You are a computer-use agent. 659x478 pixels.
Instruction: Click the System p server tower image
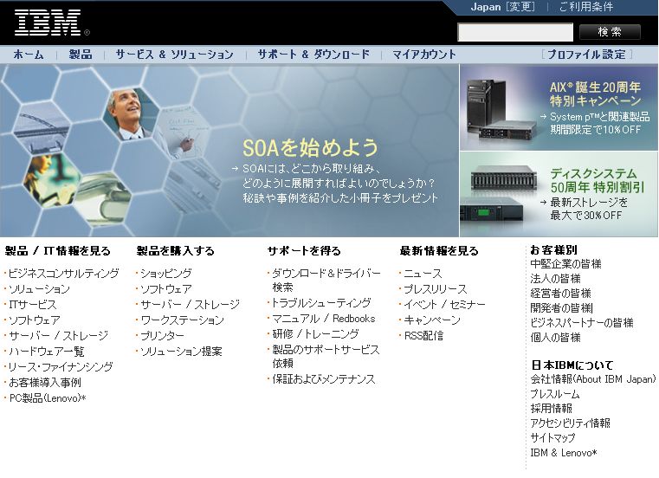coord(487,105)
